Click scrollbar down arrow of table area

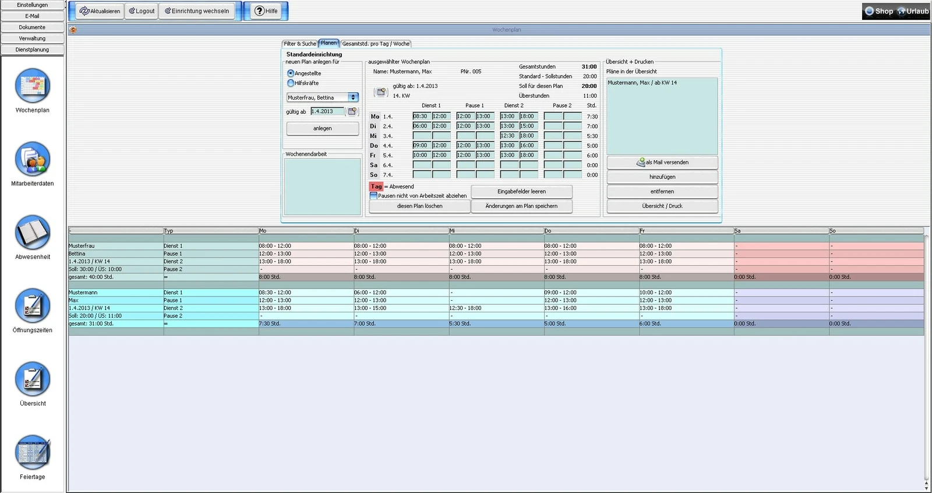927,488
